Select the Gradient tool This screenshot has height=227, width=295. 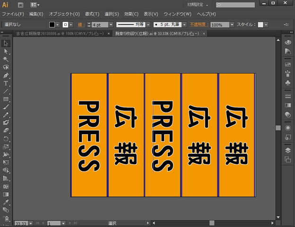(6, 194)
